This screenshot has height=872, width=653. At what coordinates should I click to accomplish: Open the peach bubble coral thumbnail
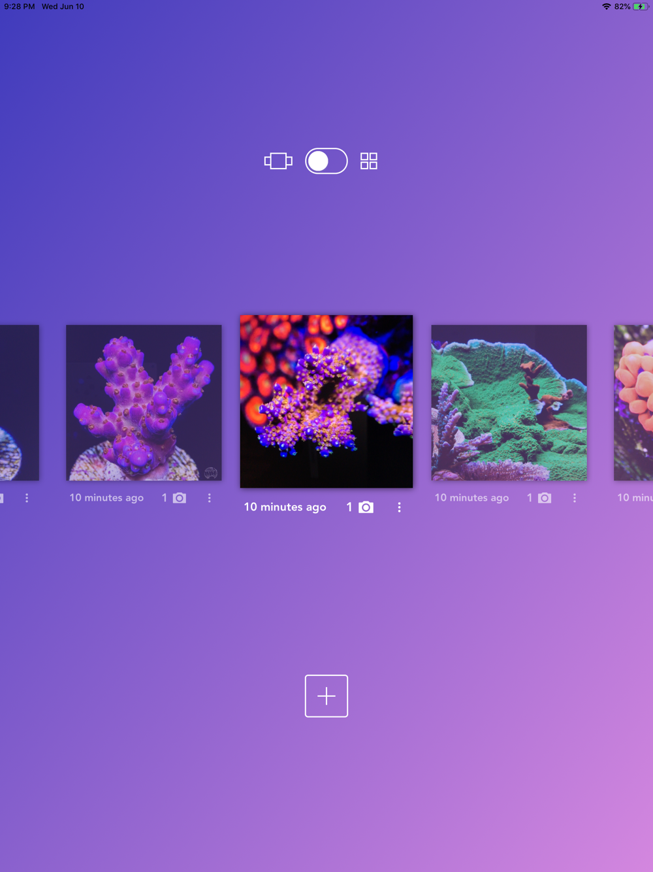(633, 403)
